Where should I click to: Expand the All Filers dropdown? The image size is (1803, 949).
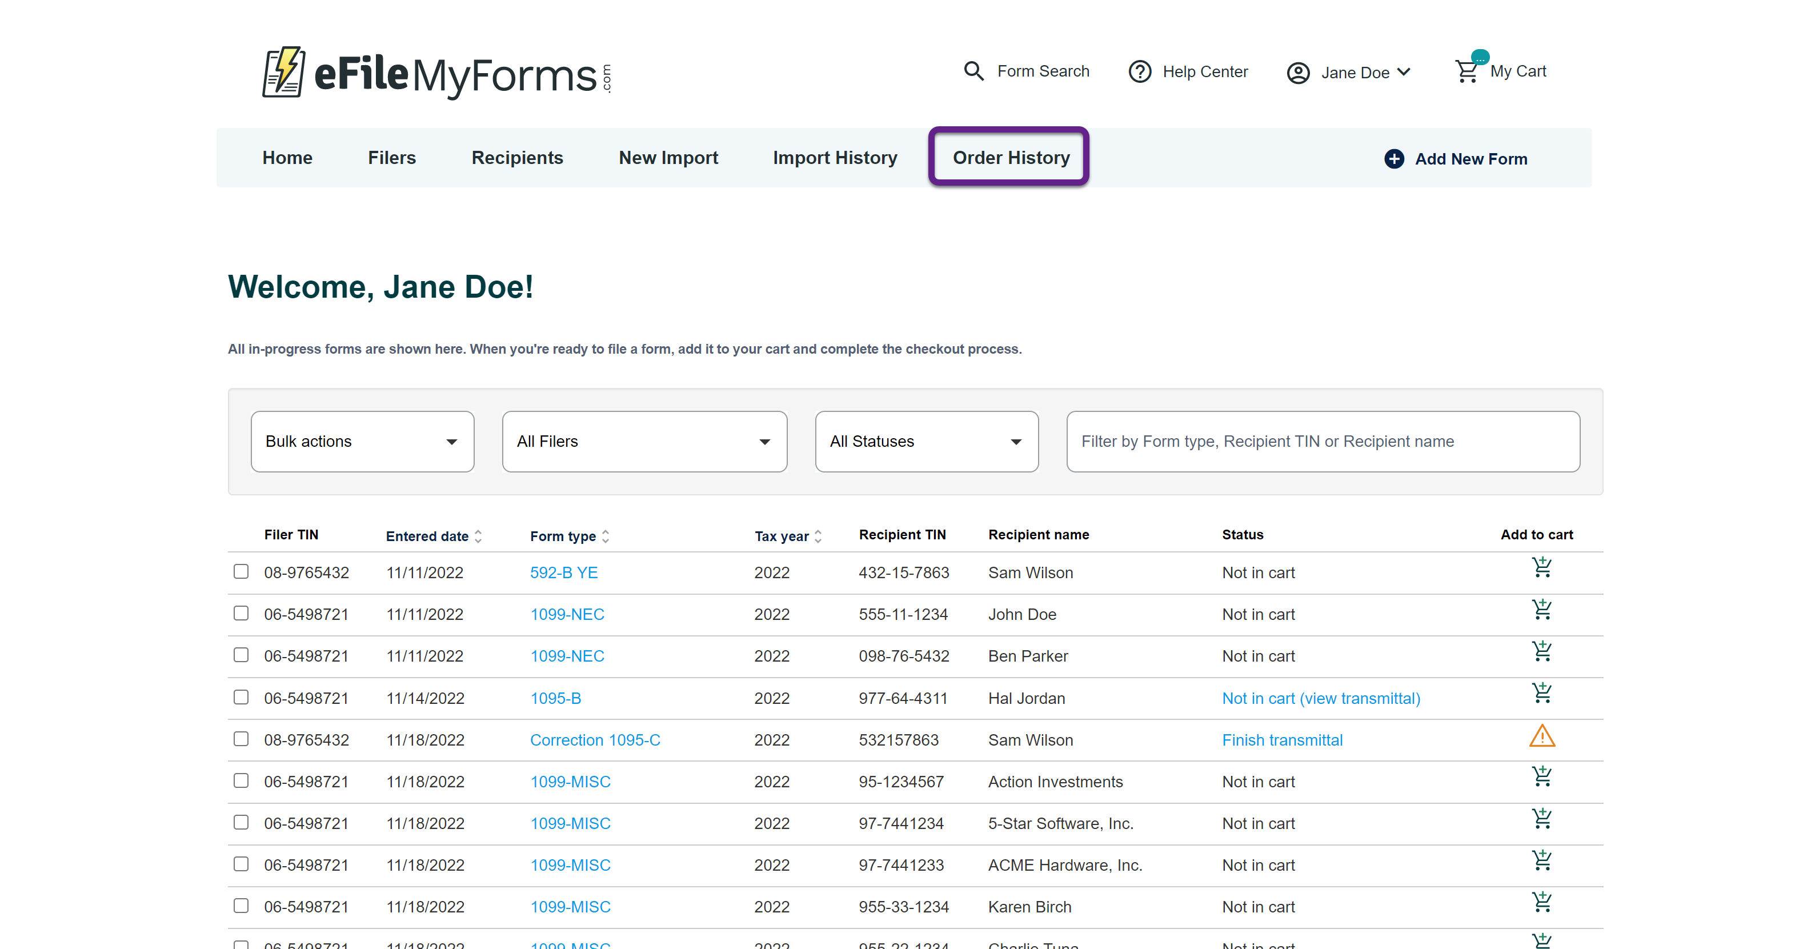[x=644, y=442]
